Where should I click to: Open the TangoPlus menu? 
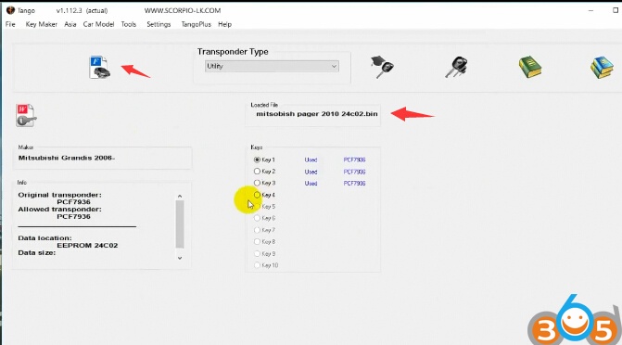(196, 24)
